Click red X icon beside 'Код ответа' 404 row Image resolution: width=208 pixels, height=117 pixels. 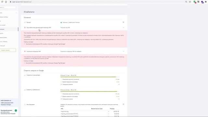(x=25, y=28)
